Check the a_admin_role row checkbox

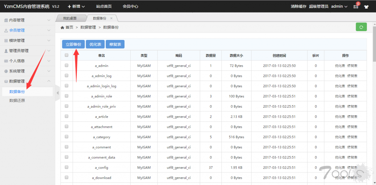pos(67,96)
